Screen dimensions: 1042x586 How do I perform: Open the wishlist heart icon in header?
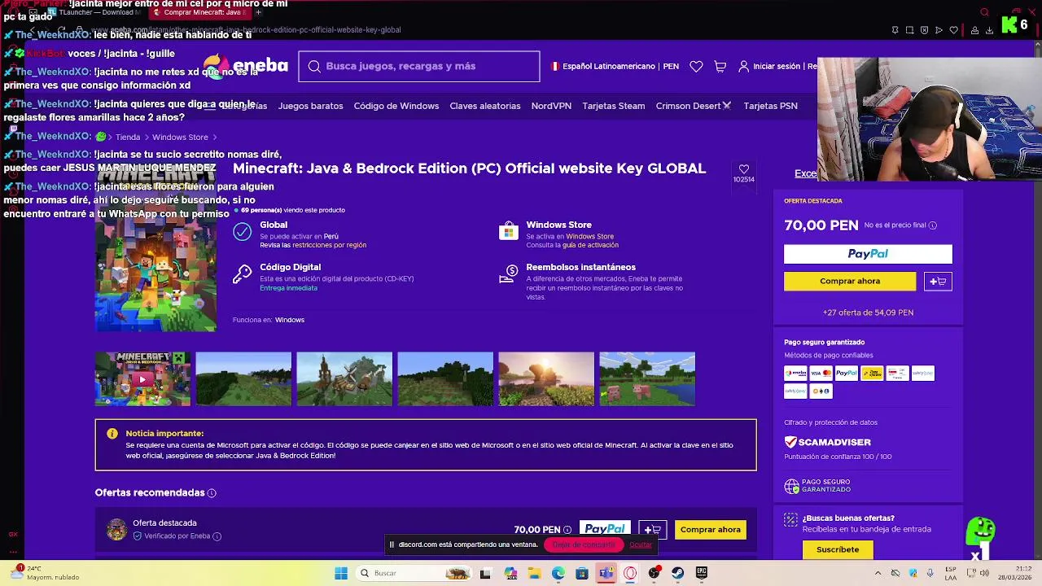[696, 67]
